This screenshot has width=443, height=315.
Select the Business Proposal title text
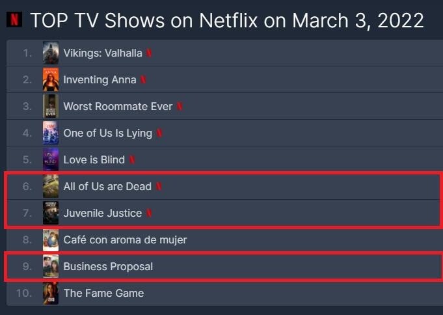pyautogui.click(x=108, y=266)
